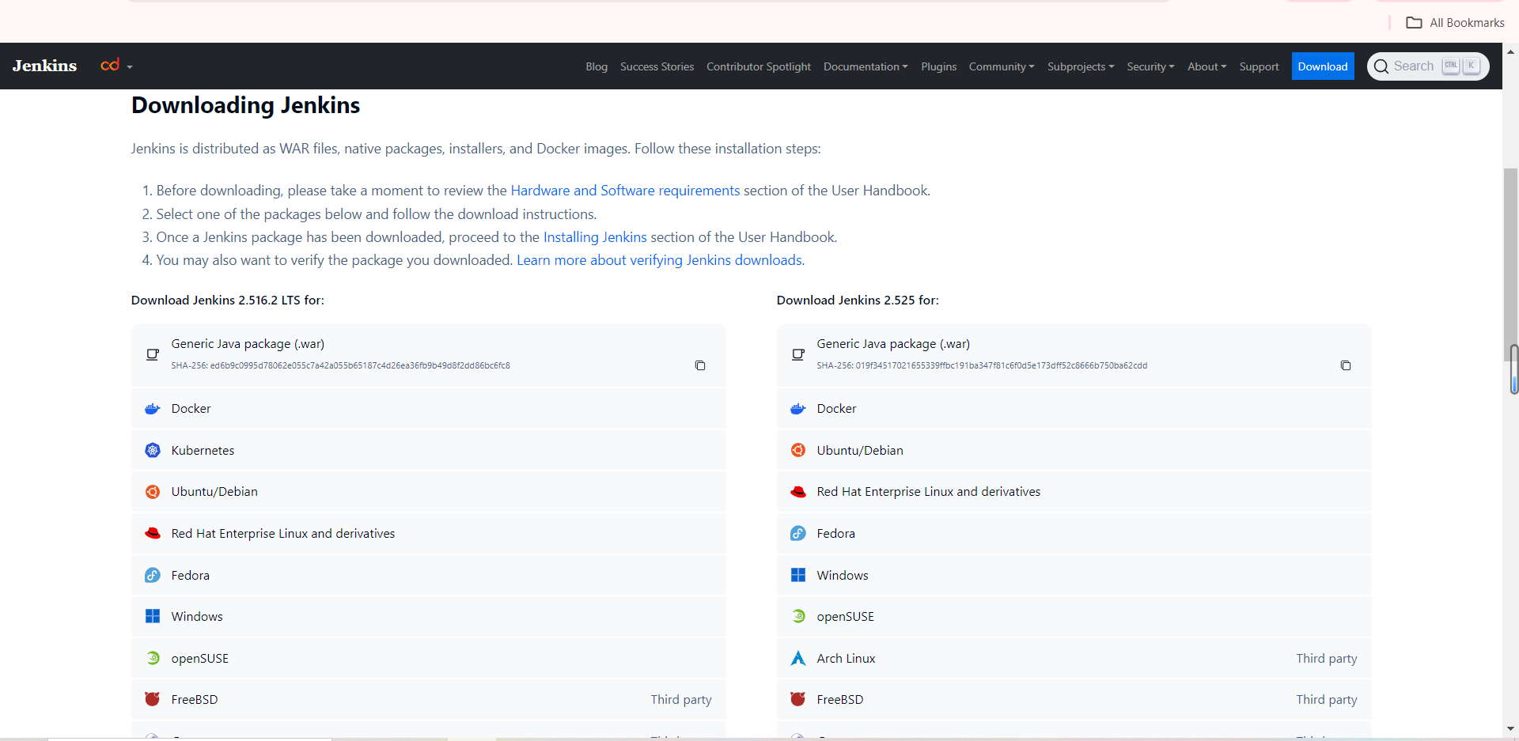Open verifying Jenkins downloads link
The width and height of the screenshot is (1519, 741).
click(661, 260)
